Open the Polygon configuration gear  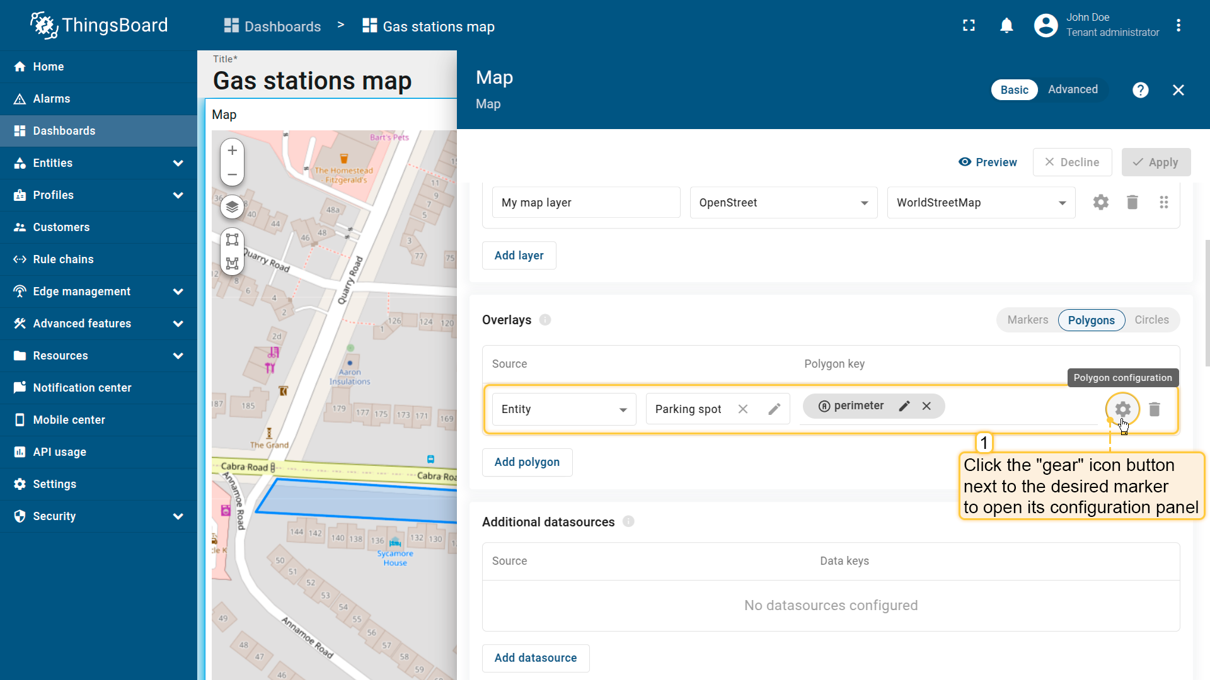(x=1122, y=409)
